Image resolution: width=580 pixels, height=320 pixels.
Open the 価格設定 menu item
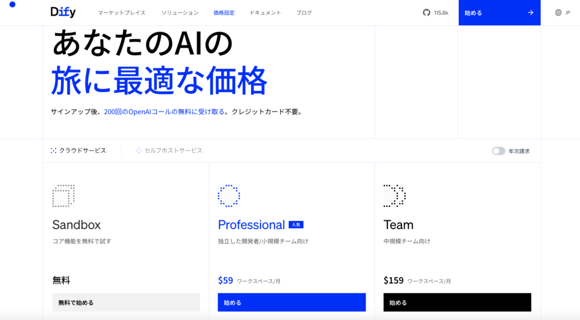coord(224,12)
